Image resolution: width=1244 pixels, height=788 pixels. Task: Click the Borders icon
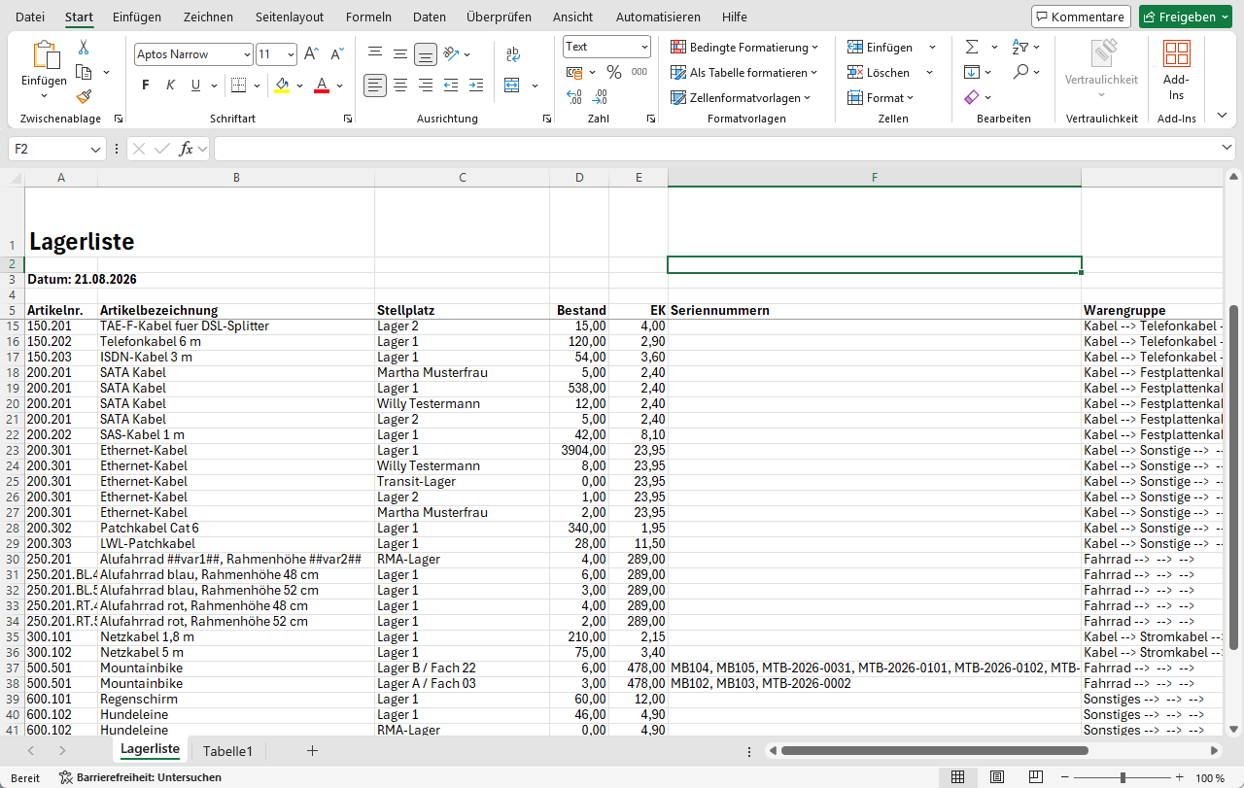tap(239, 86)
